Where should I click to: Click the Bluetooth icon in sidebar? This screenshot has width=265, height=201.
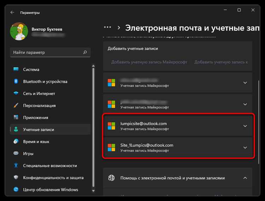16,81
